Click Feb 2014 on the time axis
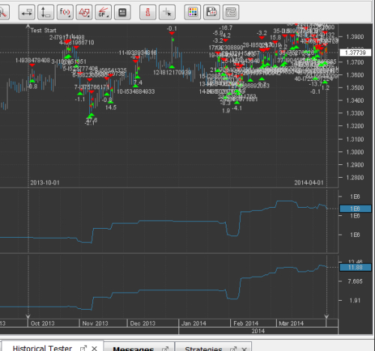 246,323
